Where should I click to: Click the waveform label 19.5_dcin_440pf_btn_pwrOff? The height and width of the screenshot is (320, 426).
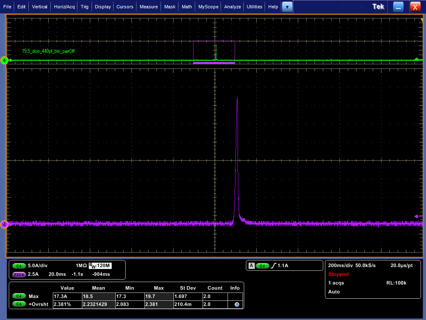point(48,51)
